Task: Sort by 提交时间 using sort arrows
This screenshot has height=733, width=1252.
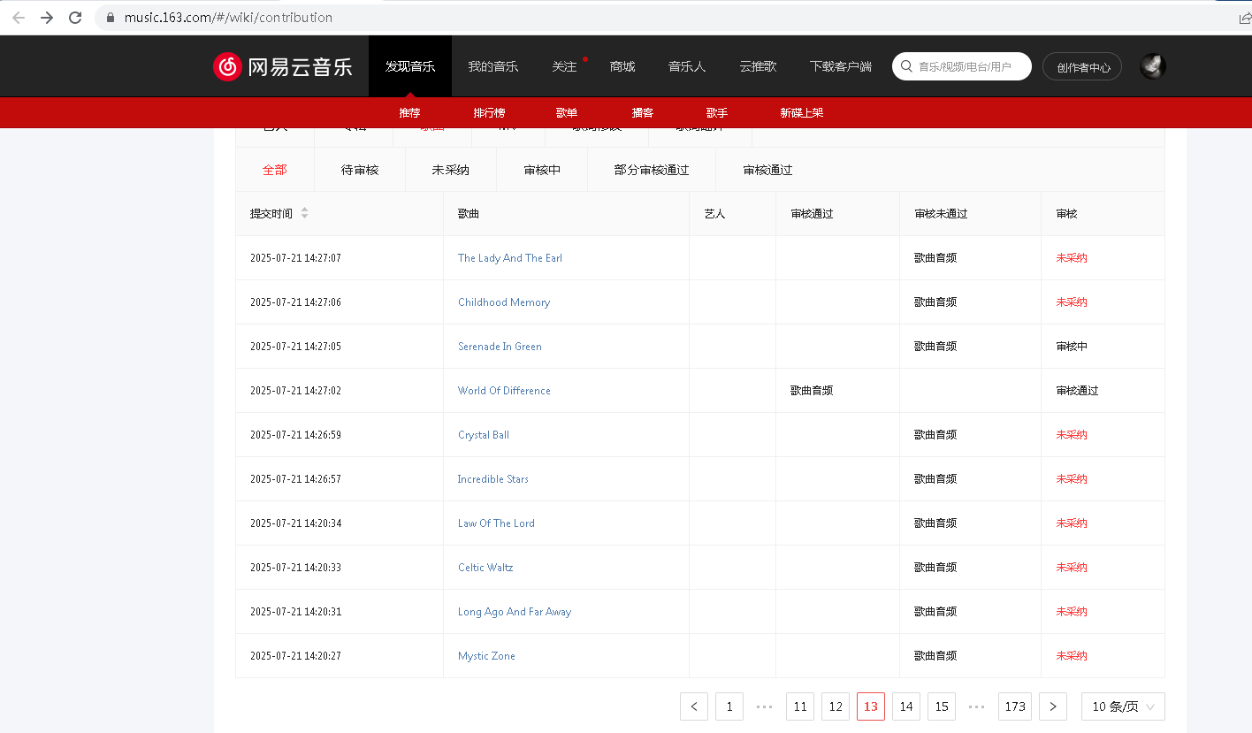Action: [x=304, y=213]
